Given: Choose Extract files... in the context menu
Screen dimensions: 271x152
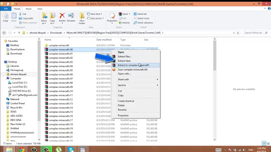Looking at the screenshot, I should tap(136, 57).
